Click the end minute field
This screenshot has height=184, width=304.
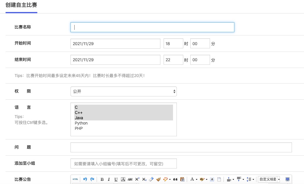click(200, 60)
